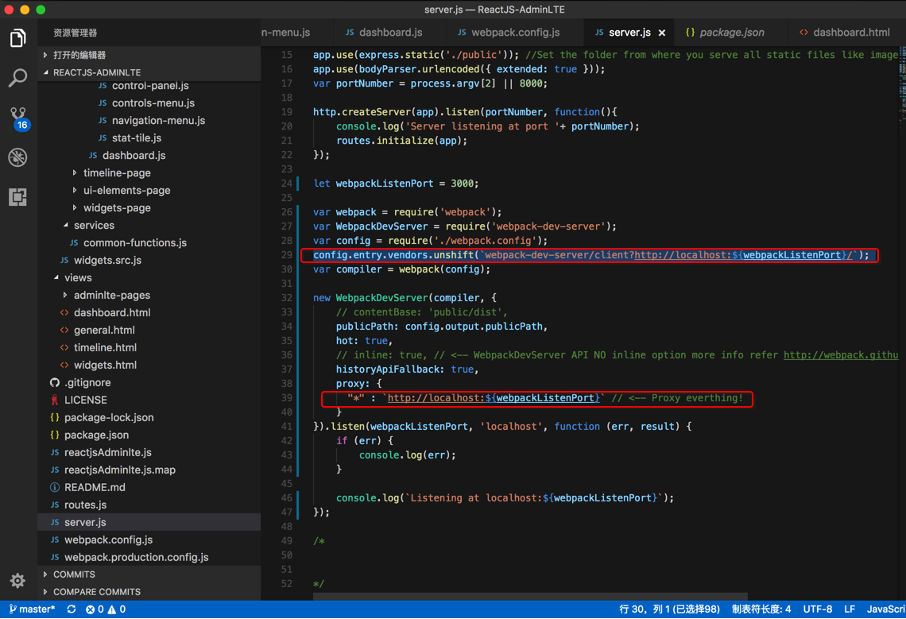Click the LF line ending selector

tap(850, 609)
